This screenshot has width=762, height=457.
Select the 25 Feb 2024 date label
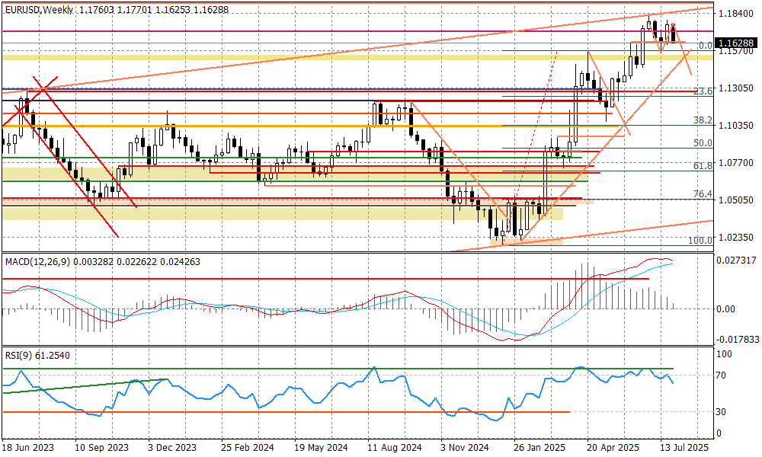pyautogui.click(x=248, y=447)
